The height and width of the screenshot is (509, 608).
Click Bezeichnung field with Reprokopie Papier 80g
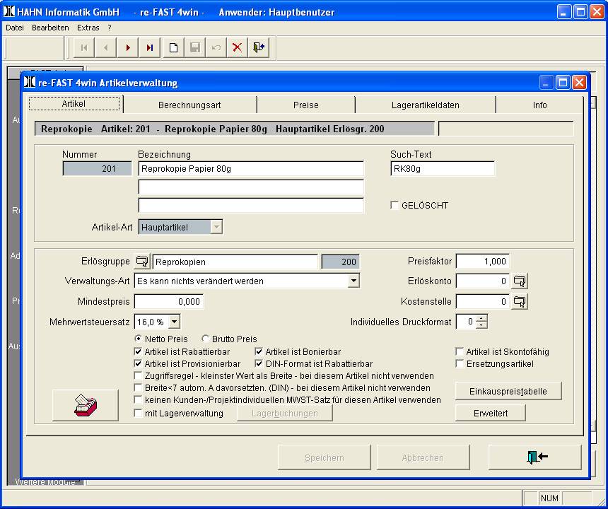[251, 169]
